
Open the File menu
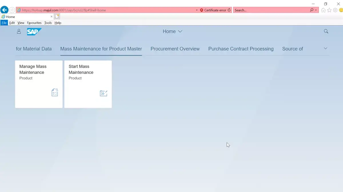point(4,23)
